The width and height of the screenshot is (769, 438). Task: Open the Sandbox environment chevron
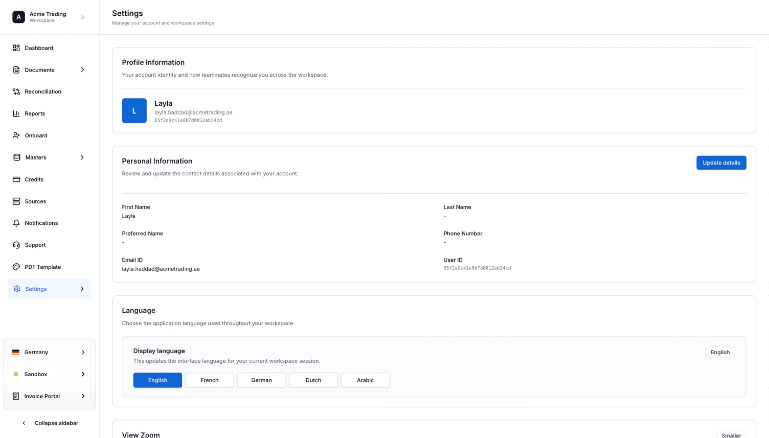pos(83,374)
